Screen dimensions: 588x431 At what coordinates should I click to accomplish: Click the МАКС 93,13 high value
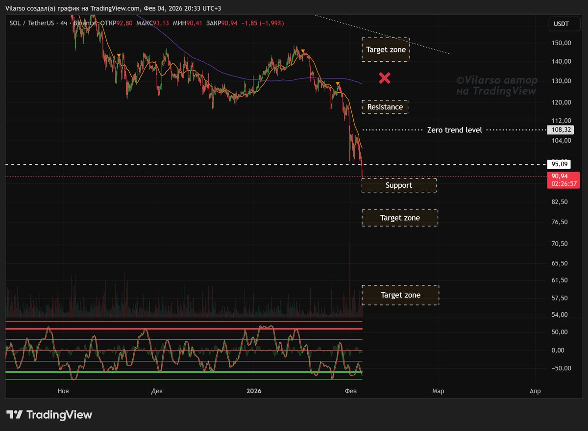pyautogui.click(x=153, y=23)
